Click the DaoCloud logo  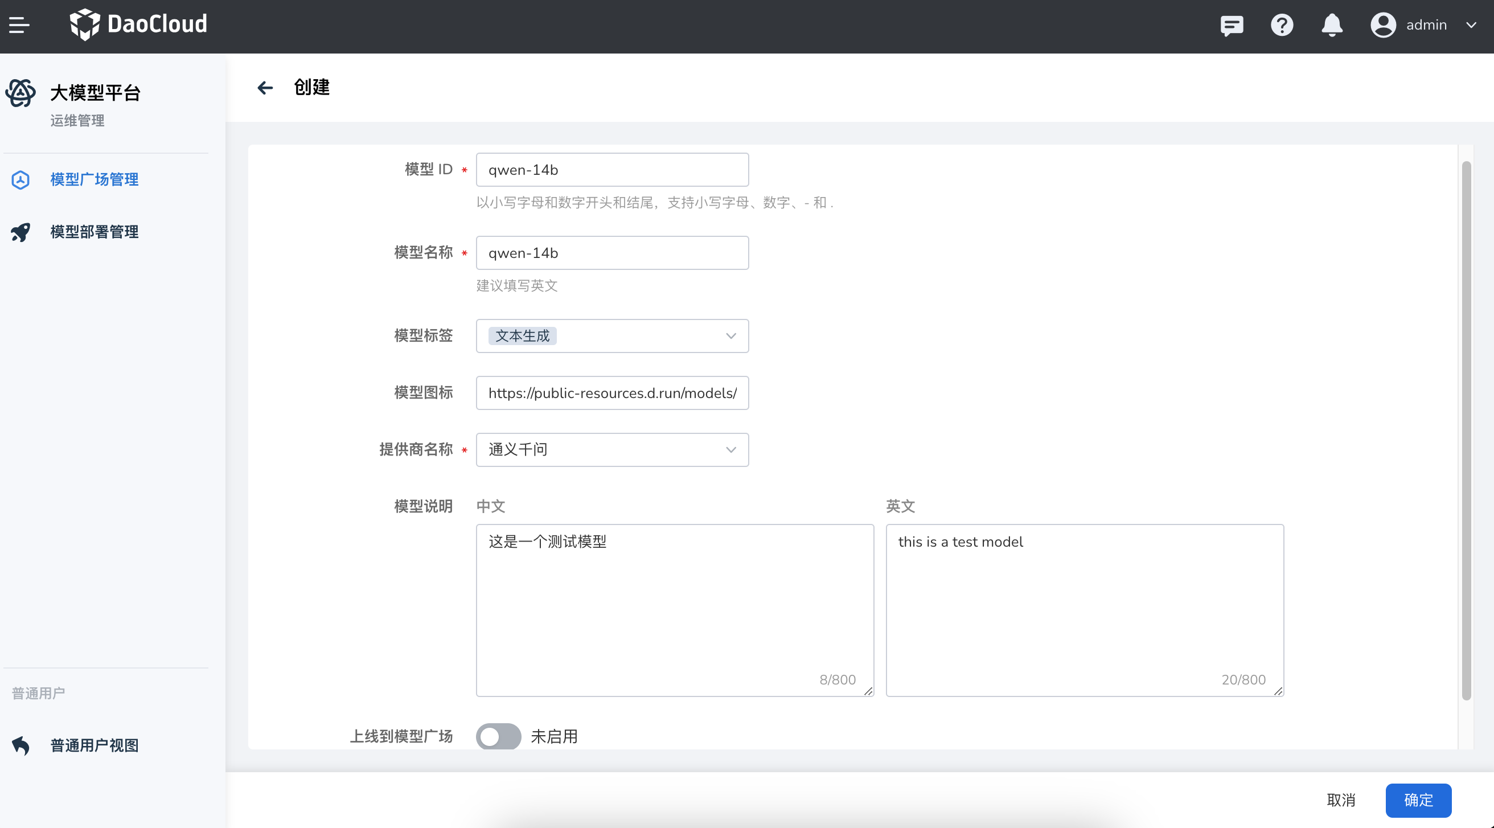pos(138,24)
